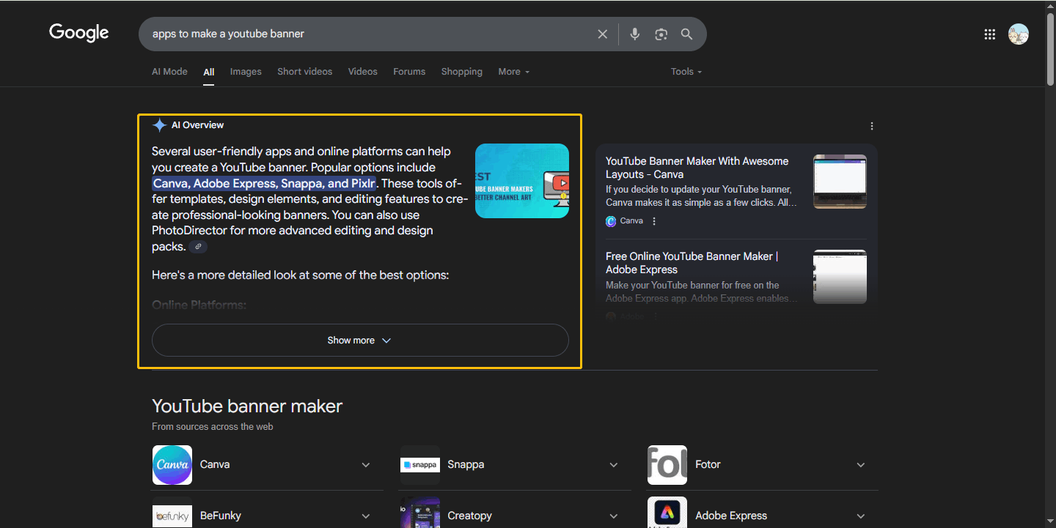Open Google Lens image search icon
The height and width of the screenshot is (528, 1056).
click(661, 34)
